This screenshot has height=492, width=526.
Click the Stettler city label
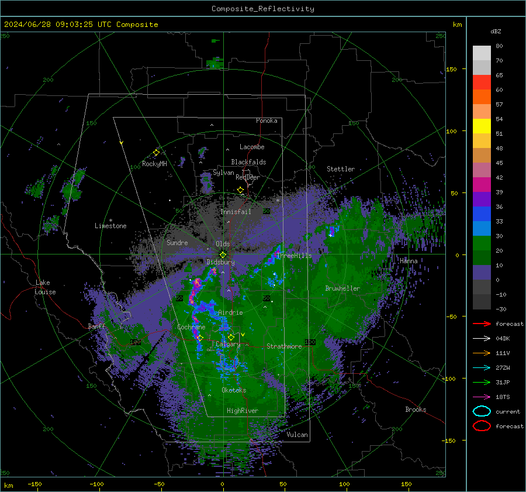point(341,169)
